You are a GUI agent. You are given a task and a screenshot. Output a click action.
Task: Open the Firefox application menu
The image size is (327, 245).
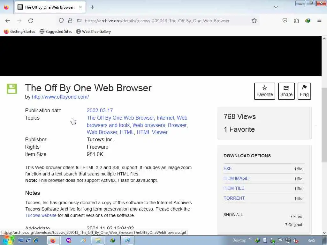319,20
